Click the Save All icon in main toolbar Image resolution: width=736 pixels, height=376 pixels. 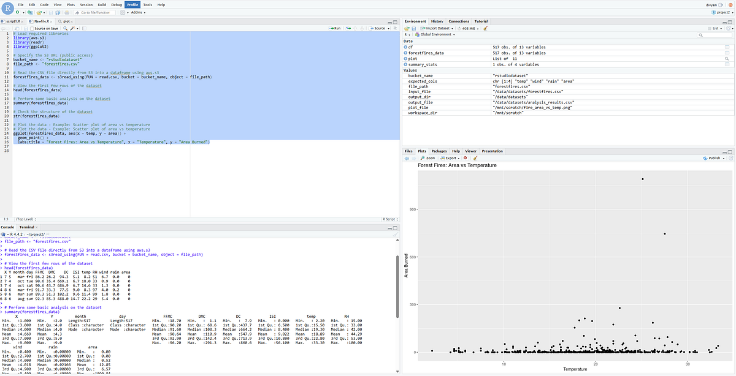pyautogui.click(x=58, y=12)
